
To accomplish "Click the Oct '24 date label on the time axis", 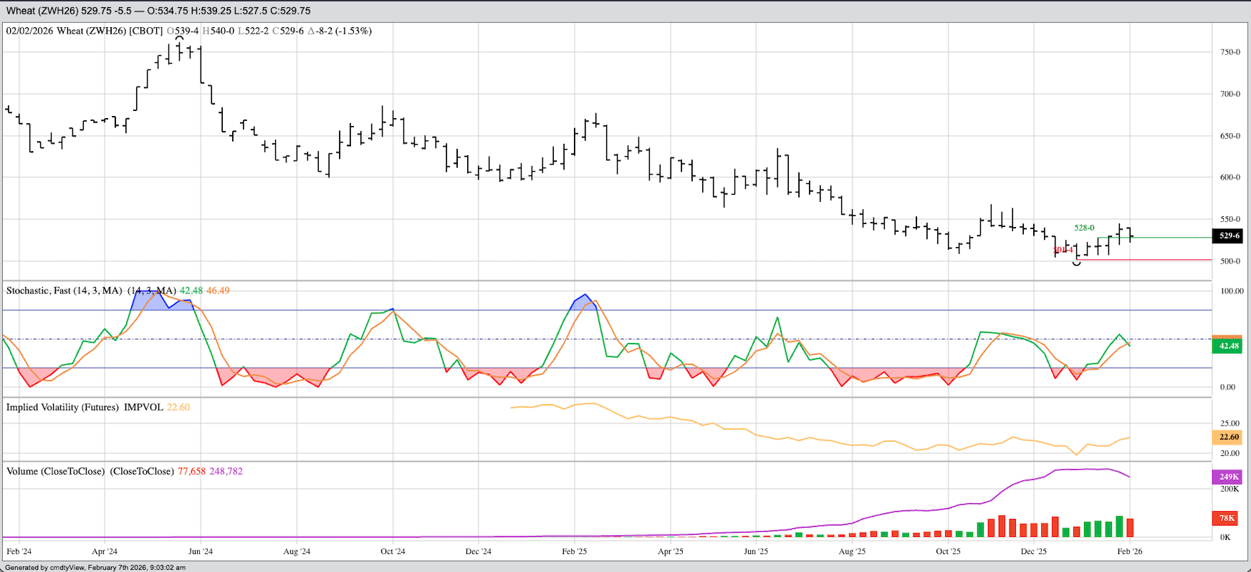I will pos(393,551).
